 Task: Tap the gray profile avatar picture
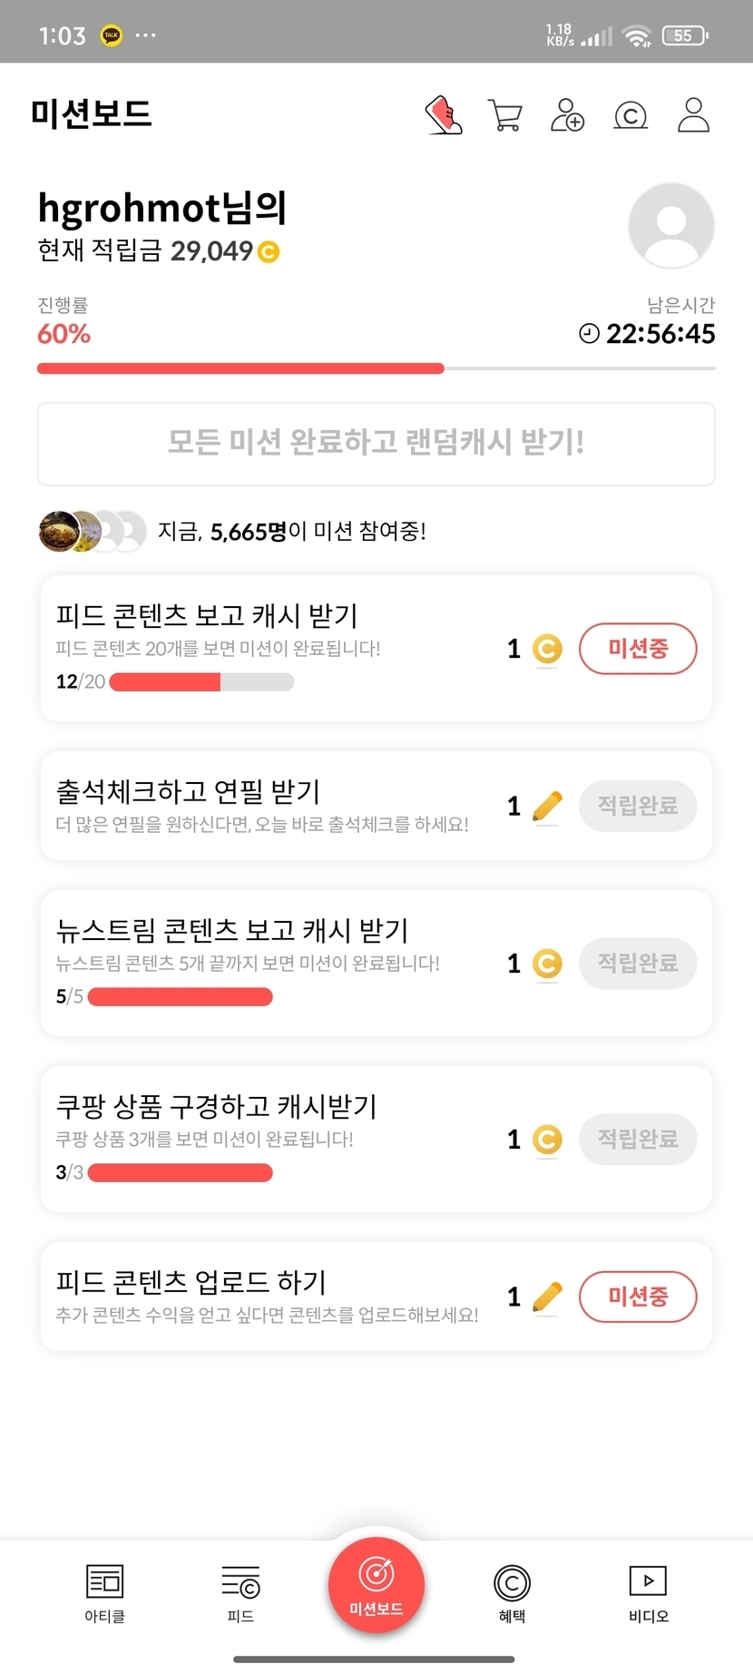click(671, 225)
